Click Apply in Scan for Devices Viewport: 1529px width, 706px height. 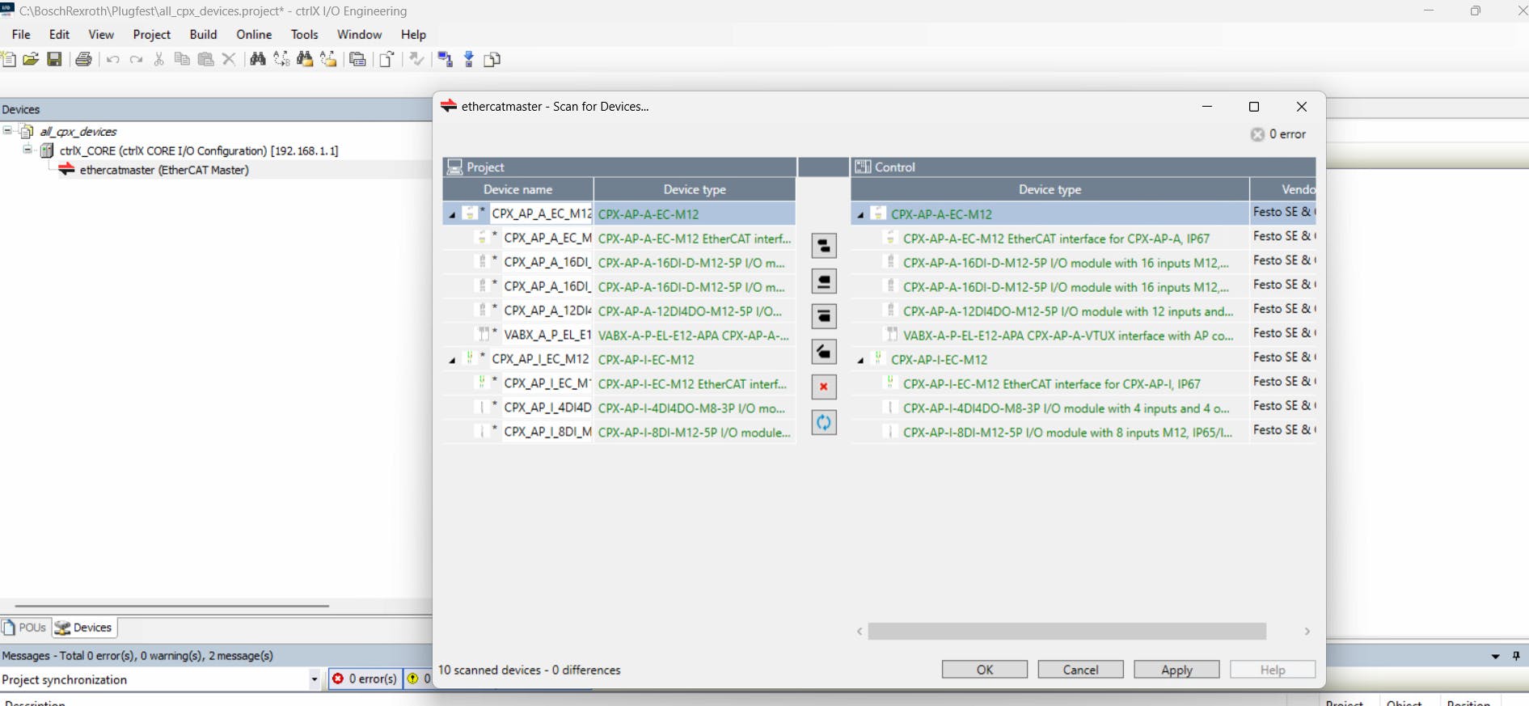pyautogui.click(x=1176, y=670)
